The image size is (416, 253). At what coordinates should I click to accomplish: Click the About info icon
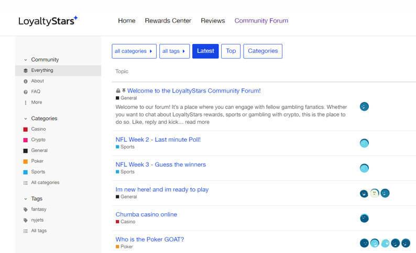(x=26, y=81)
